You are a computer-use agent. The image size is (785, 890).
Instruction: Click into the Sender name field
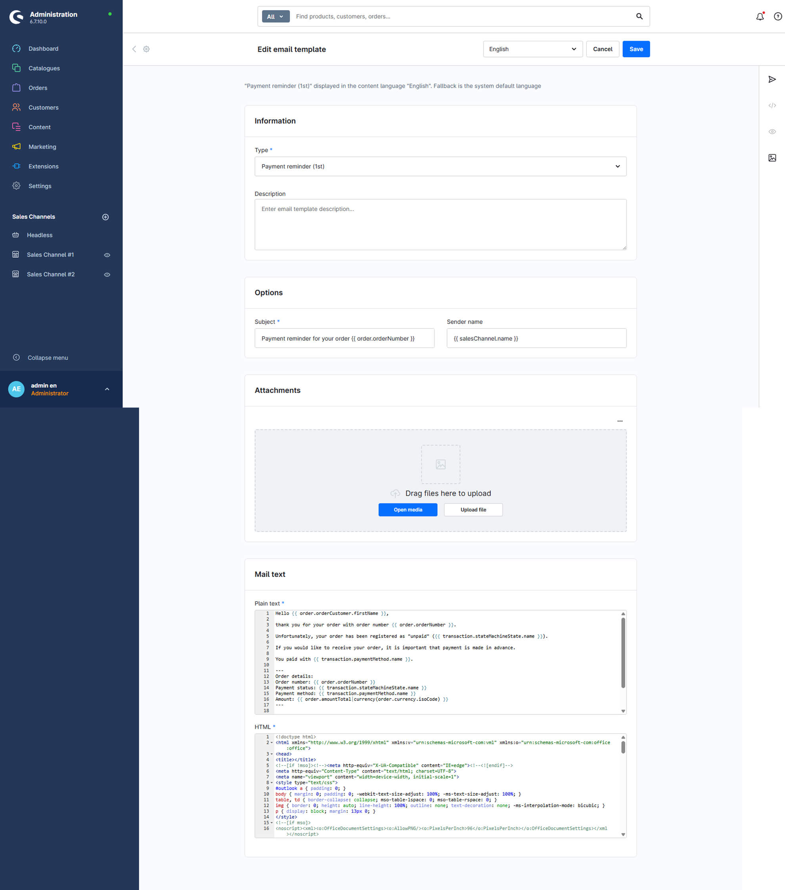pos(536,338)
